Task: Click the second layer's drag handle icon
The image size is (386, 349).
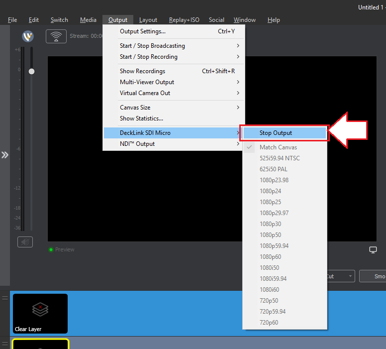Action: pyautogui.click(x=5, y=344)
